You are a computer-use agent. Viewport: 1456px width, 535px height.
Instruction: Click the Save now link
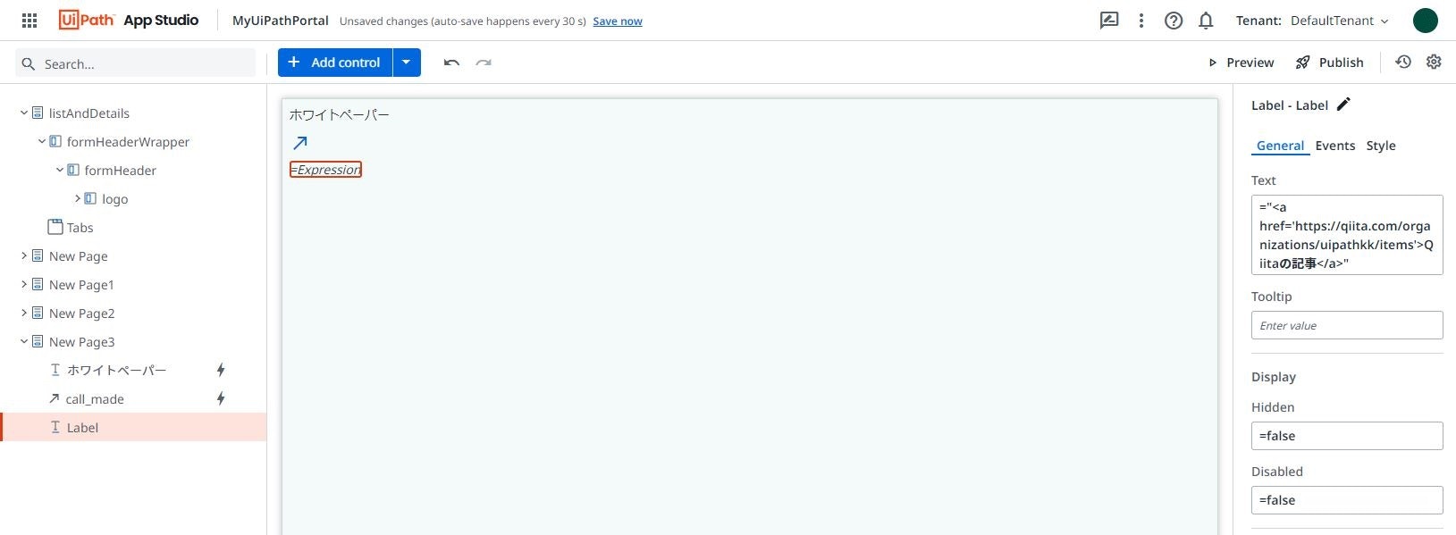pos(618,21)
